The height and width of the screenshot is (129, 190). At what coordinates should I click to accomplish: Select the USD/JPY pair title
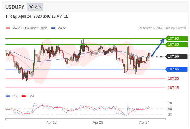[x=15, y=7]
